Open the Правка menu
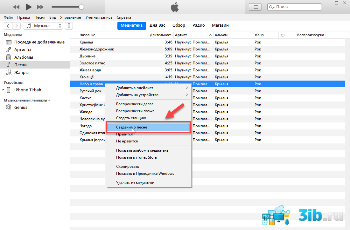This screenshot has height=230, width=350. (x=24, y=17)
